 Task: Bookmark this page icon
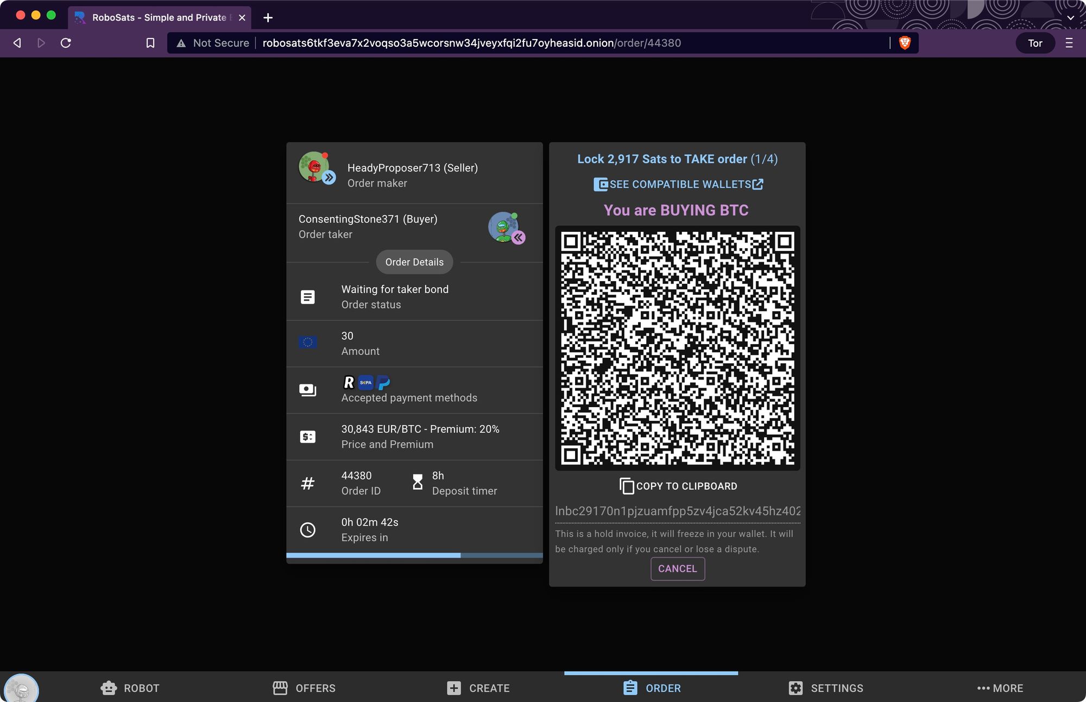click(x=150, y=43)
